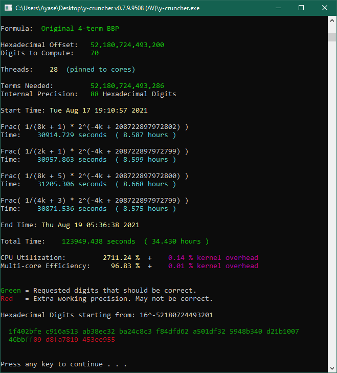Click the End Time line
This screenshot has height=373, width=337.
tap(70, 225)
